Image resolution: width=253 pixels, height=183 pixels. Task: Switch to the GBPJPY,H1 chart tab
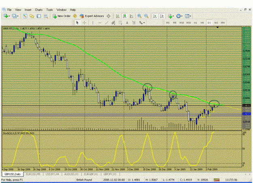[x=110, y=174]
